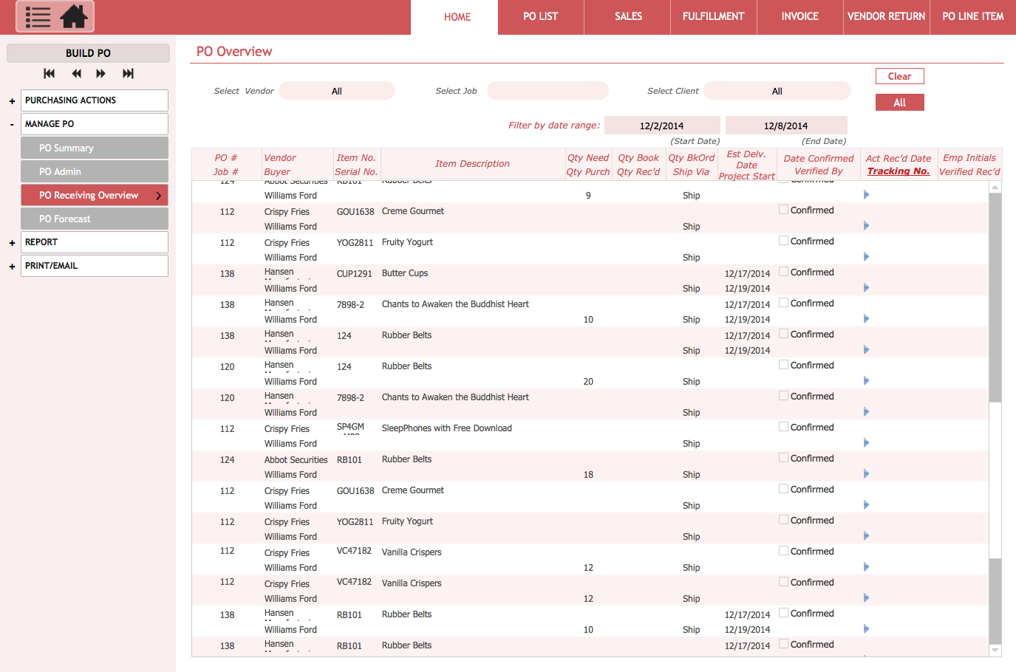Viewport: 1016px width, 672px height.
Task: Jump to the first record
Action: [x=50, y=73]
